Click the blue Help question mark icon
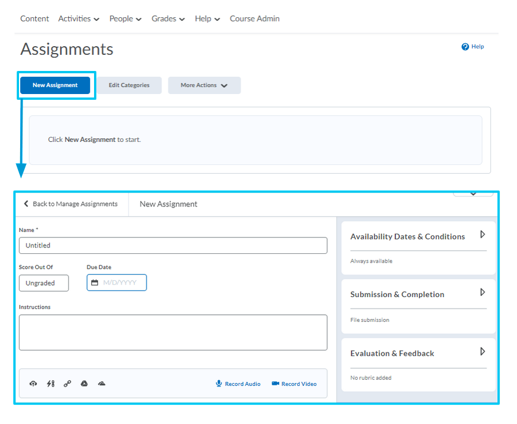This screenshot has width=517, height=424. 465,47
